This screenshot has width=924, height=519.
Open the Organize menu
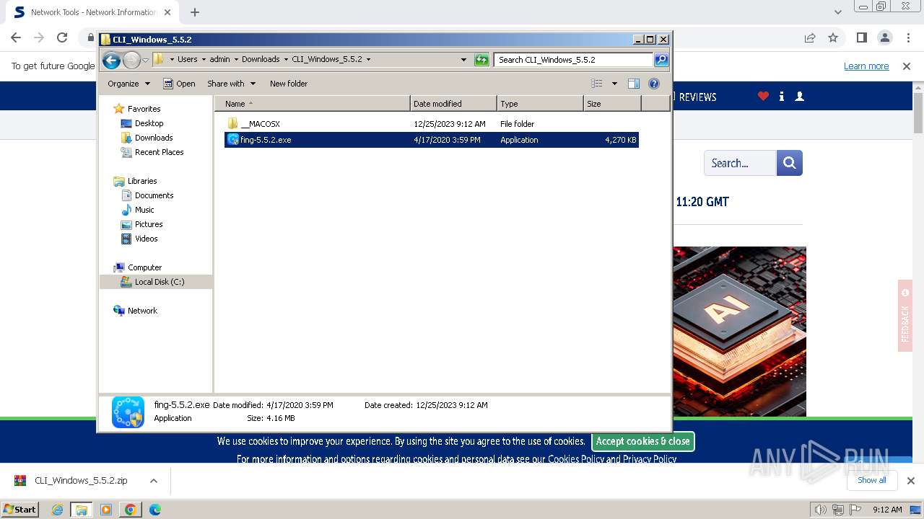128,84
